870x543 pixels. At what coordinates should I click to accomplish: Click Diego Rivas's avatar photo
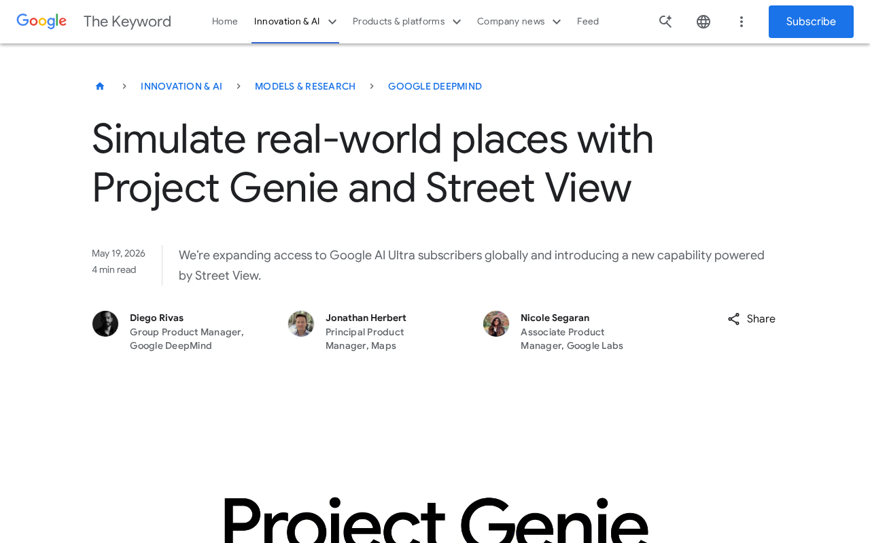tap(105, 324)
